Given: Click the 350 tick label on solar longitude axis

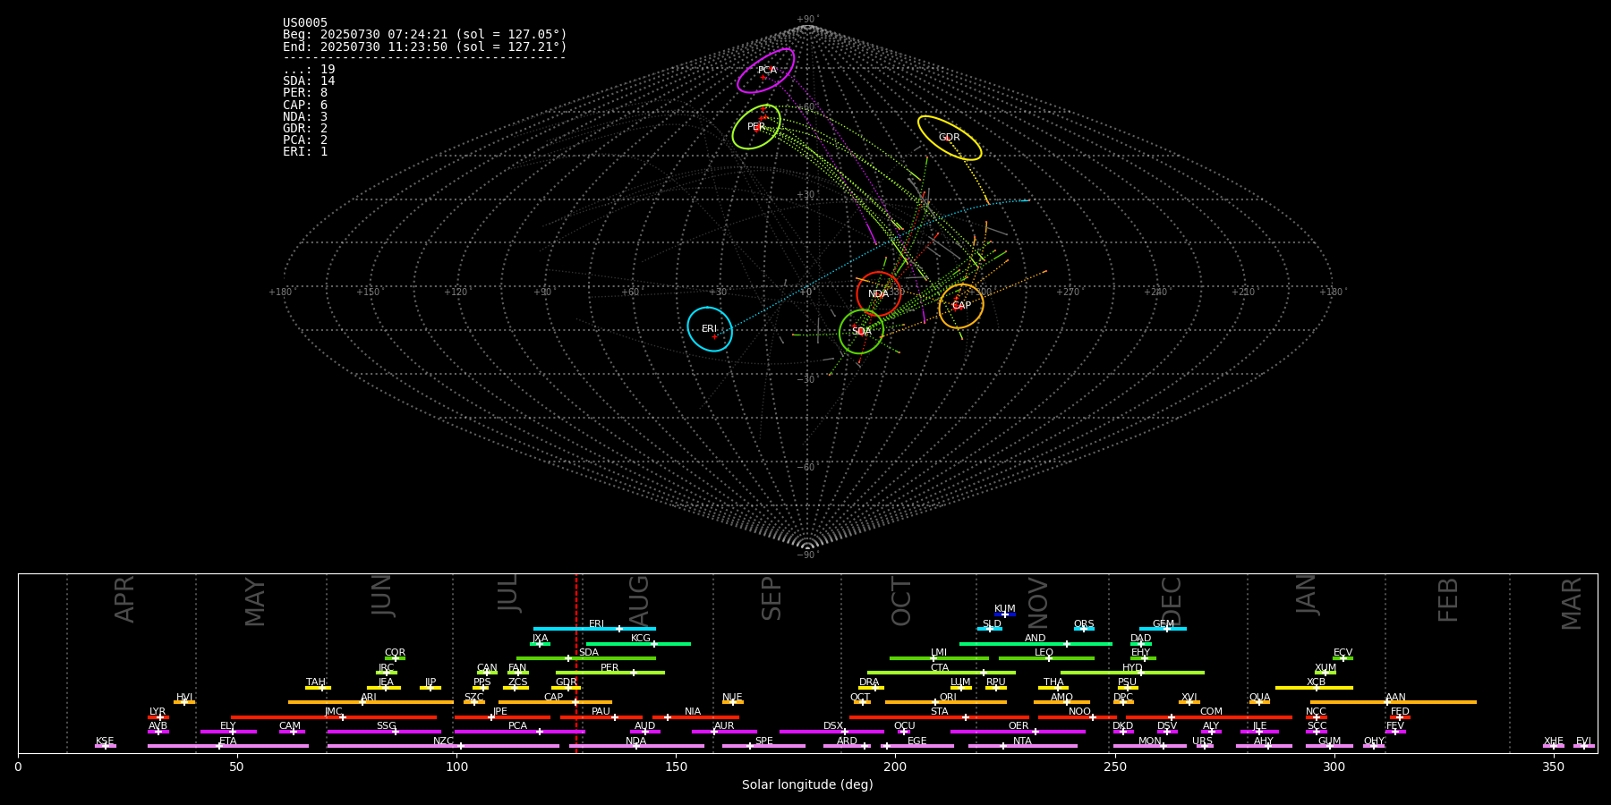Looking at the screenshot, I should coord(1554,767).
